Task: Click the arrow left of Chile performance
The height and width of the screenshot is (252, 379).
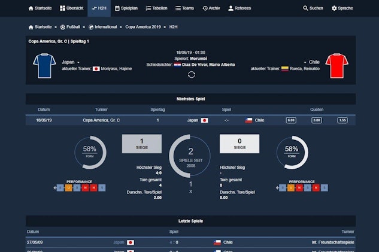Action: [x=277, y=188]
